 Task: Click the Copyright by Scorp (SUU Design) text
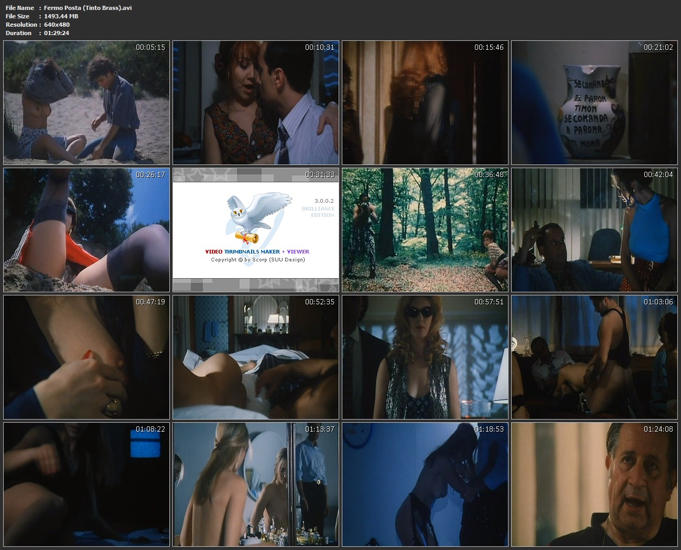click(257, 259)
